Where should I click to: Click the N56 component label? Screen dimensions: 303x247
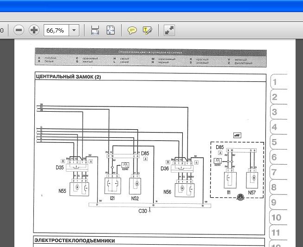[x=167, y=192]
